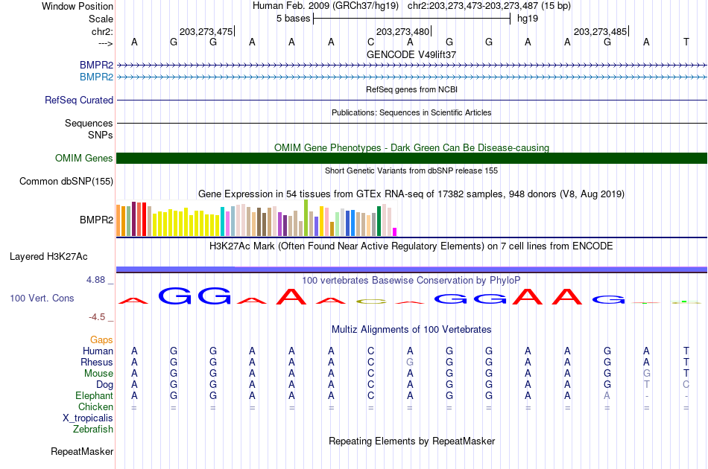Open the Layered H3K27Ac track label

[x=48, y=257]
